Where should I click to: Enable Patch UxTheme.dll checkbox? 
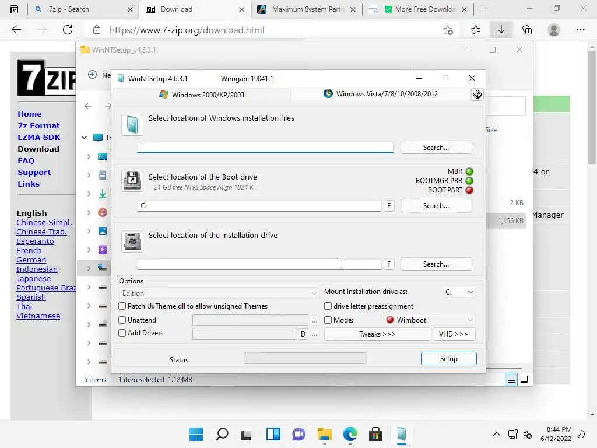(x=122, y=306)
